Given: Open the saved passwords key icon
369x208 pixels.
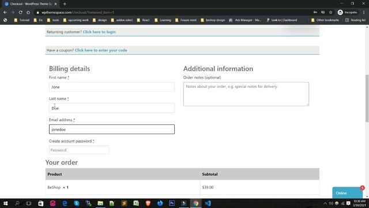Looking at the screenshot, I should click(x=315, y=12).
